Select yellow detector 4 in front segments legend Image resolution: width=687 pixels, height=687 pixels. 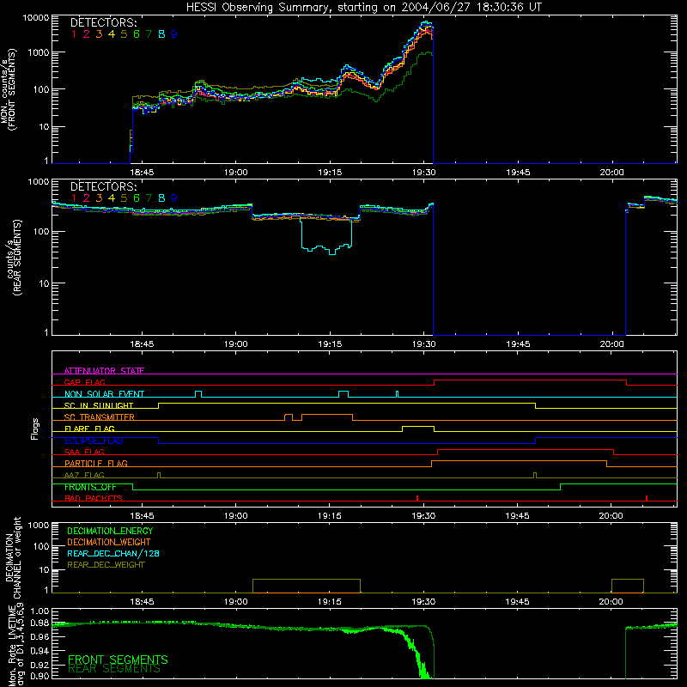click(112, 34)
